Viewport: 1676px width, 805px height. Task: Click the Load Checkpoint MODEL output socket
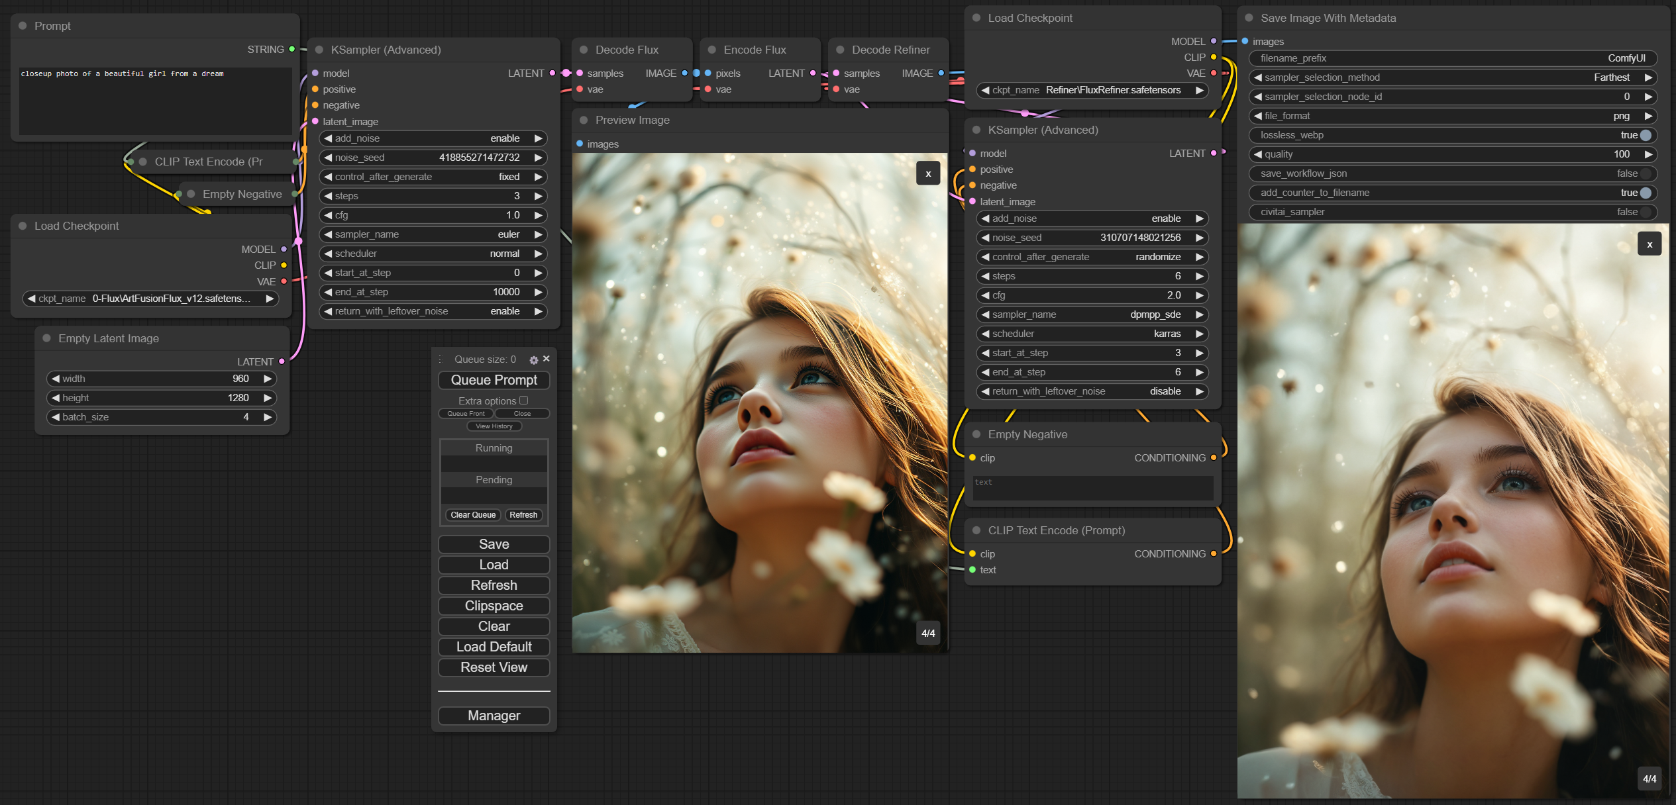(284, 250)
